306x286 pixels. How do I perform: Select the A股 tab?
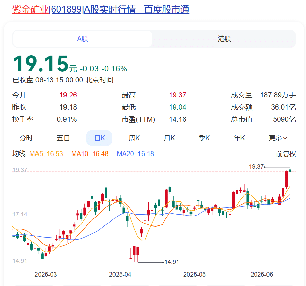click(82, 39)
